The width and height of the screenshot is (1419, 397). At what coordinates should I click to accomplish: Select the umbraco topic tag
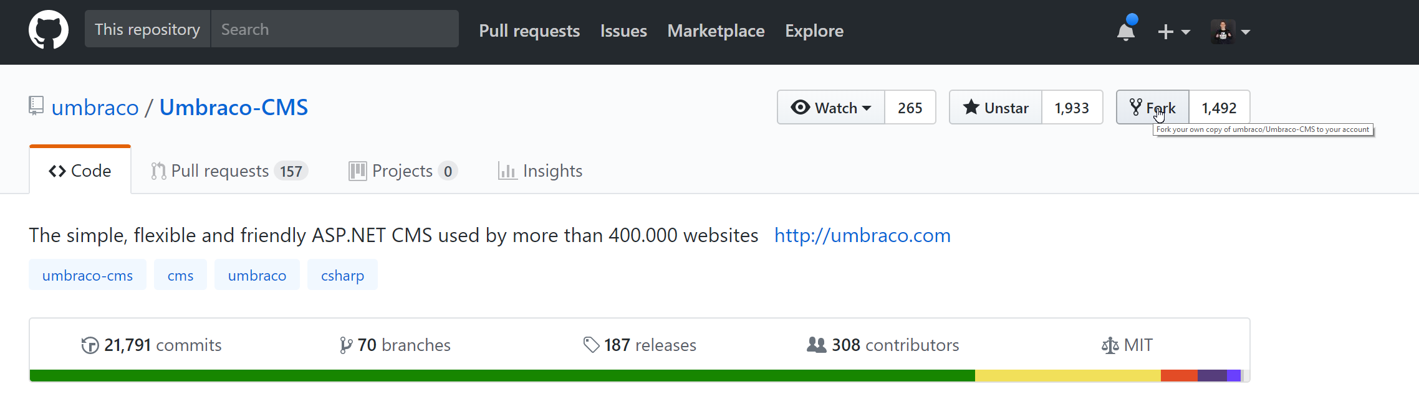tap(257, 274)
